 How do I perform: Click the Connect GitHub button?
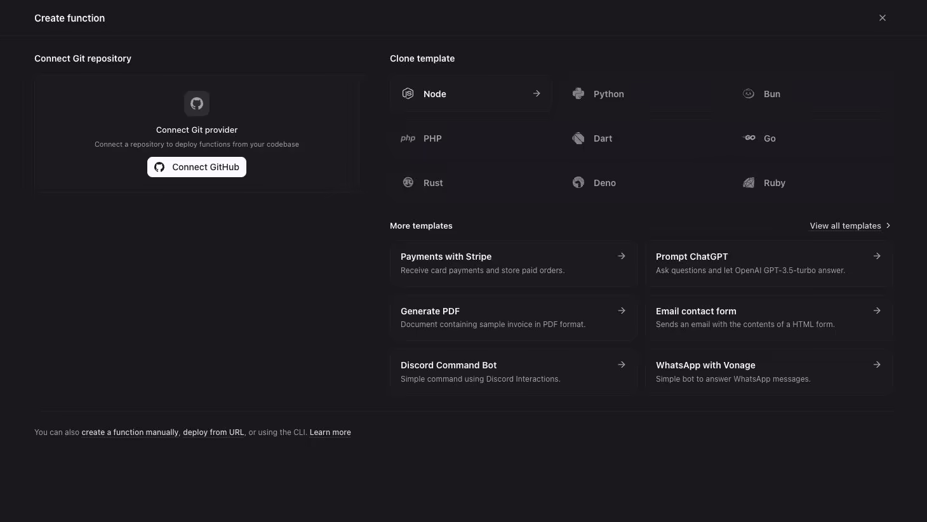[x=197, y=167]
